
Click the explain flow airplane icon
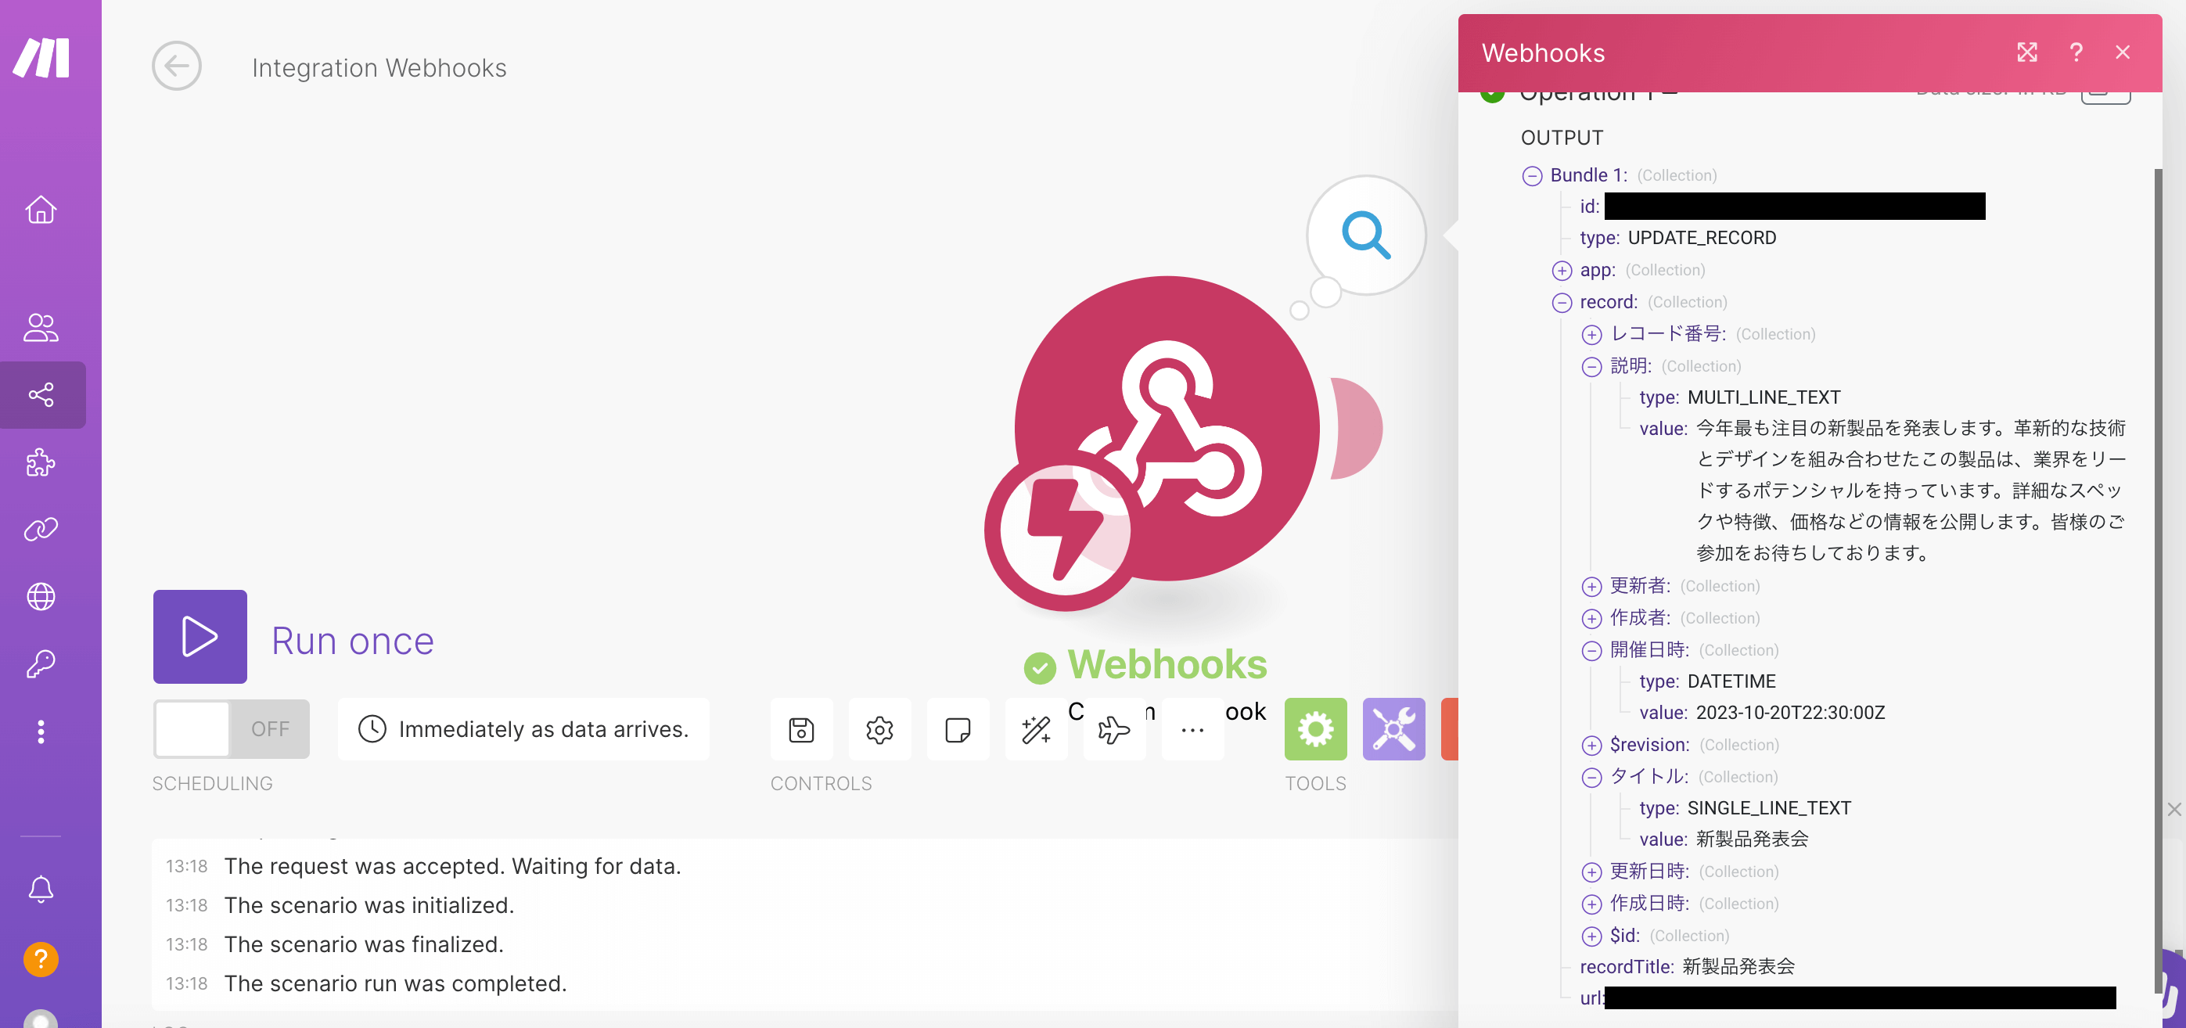click(1113, 729)
